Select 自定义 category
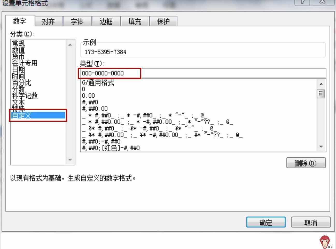The height and width of the screenshot is (249, 336). coord(38,115)
